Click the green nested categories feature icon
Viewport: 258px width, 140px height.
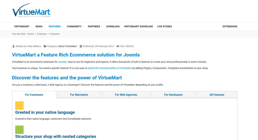[19, 130]
